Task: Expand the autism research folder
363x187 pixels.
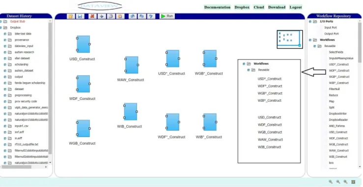Action: (x=5, y=52)
